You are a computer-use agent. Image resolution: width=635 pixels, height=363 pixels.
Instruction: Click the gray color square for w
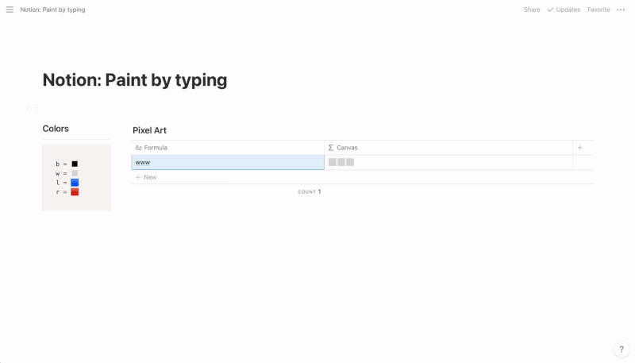point(75,173)
